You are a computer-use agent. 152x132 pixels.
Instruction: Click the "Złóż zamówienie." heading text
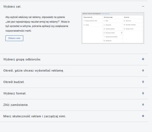[16, 105]
